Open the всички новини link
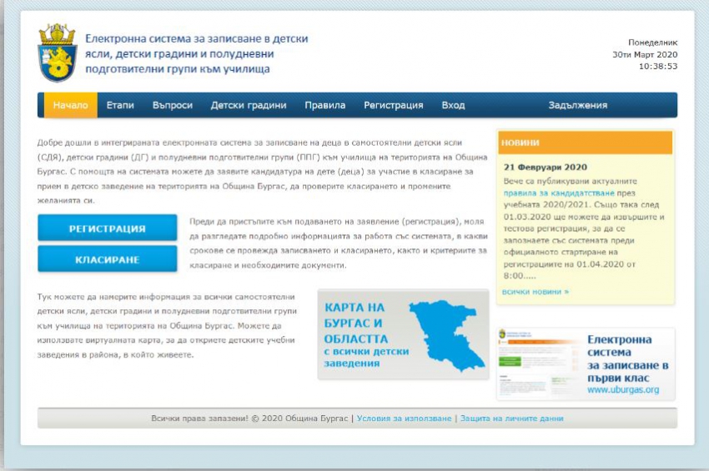Viewport: 709px width, 471px height. click(x=535, y=292)
